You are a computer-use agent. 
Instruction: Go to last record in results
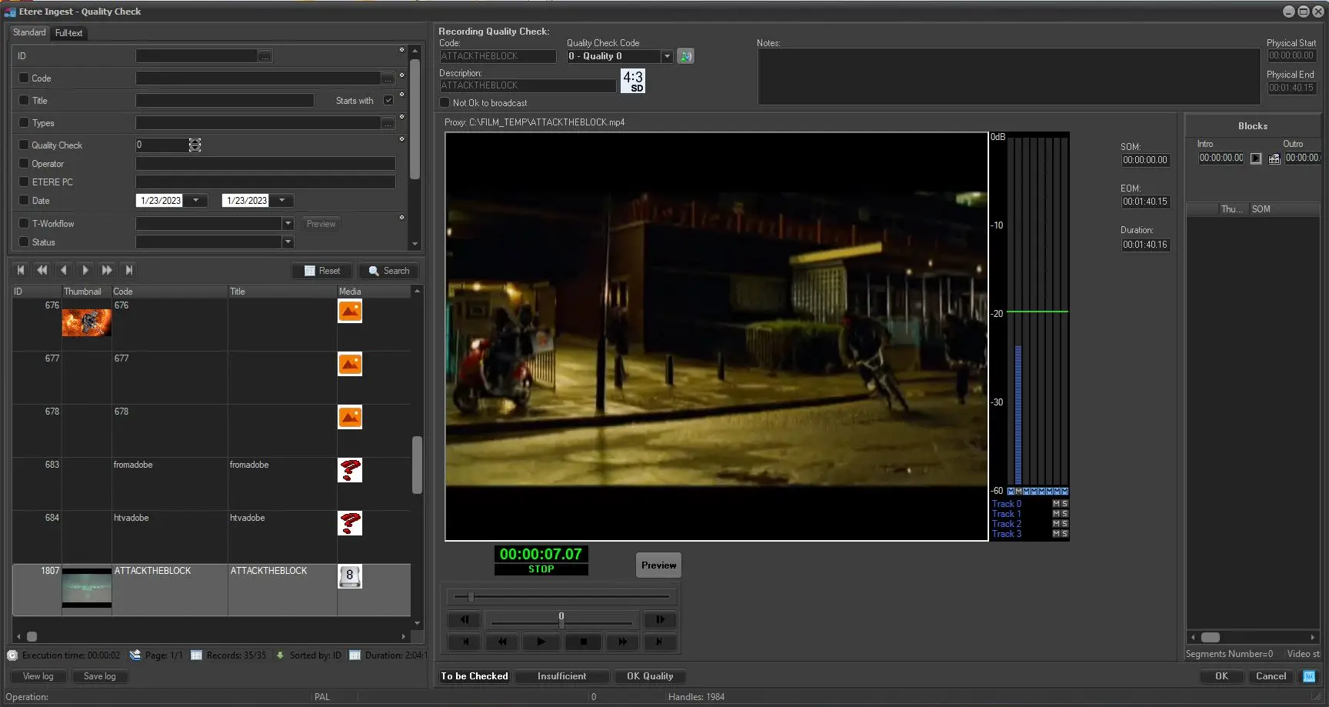click(129, 270)
